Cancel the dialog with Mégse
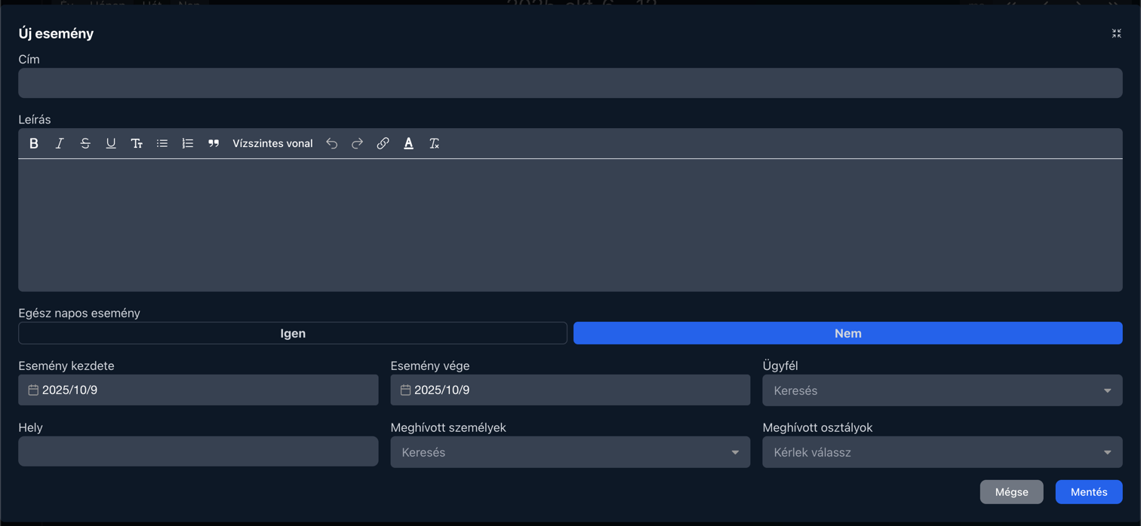 point(1011,492)
